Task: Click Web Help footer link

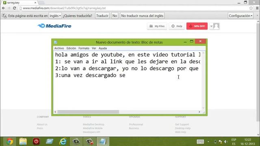Action: click(x=180, y=132)
